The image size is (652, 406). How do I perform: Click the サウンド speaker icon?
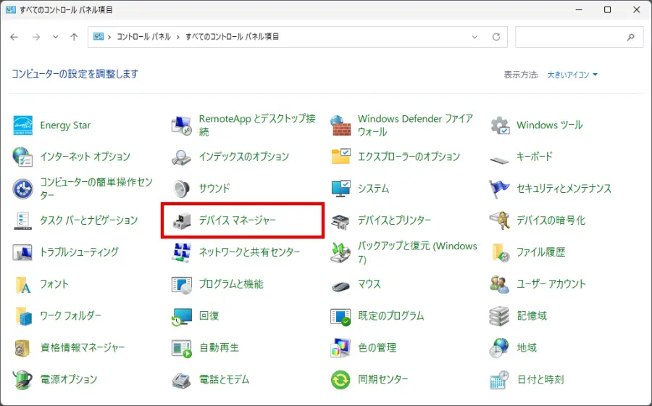click(x=182, y=188)
